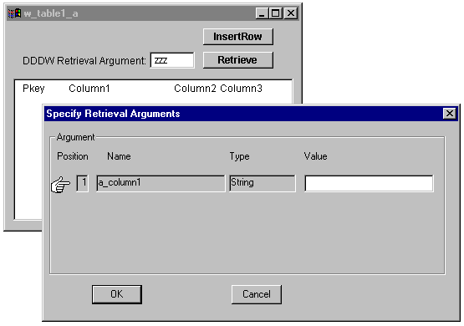Minimize the w_table1_a window
The height and width of the screenshot is (326, 464).
(262, 13)
